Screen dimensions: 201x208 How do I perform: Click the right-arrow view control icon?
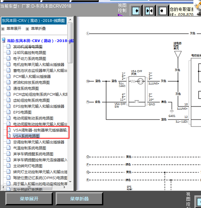coord(136,11)
